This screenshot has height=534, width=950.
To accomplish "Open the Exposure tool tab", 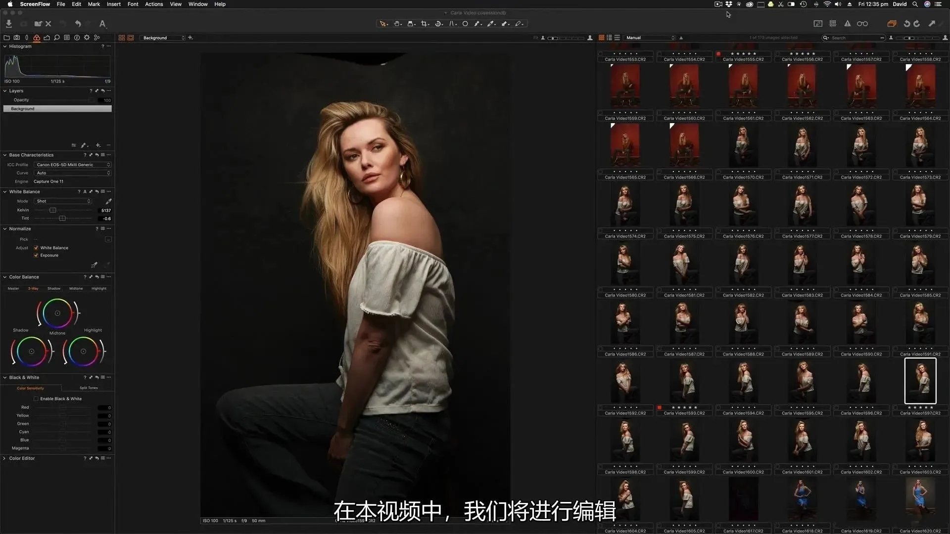I will (x=47, y=38).
